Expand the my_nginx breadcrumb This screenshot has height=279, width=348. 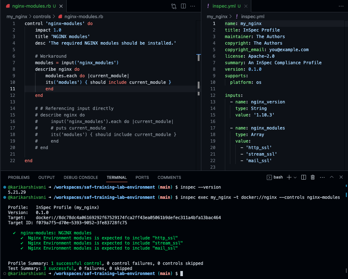[17, 16]
